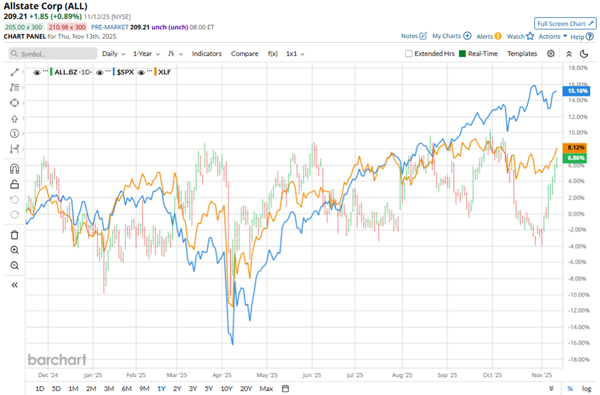This screenshot has height=395, width=600.
Task: Open options for the XLF series
Action: coord(149,71)
